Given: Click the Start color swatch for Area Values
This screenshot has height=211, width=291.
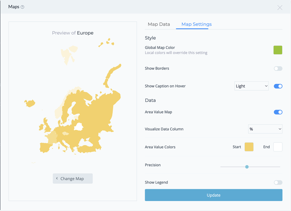Looking at the screenshot, I should pyautogui.click(x=249, y=147).
